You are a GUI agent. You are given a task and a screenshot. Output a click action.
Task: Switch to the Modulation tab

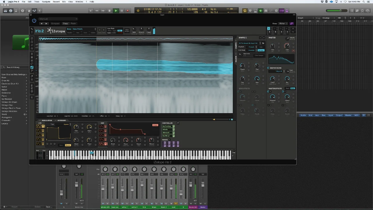coord(47,120)
